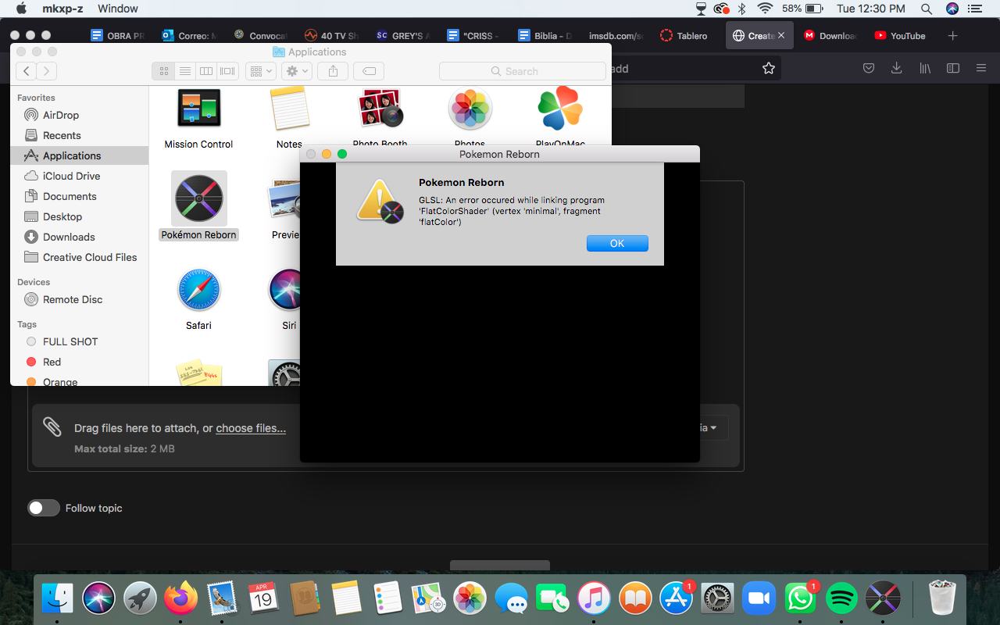Screen dimensions: 1000x625
Task: Switch to the 40 TV tab
Action: pos(331,36)
